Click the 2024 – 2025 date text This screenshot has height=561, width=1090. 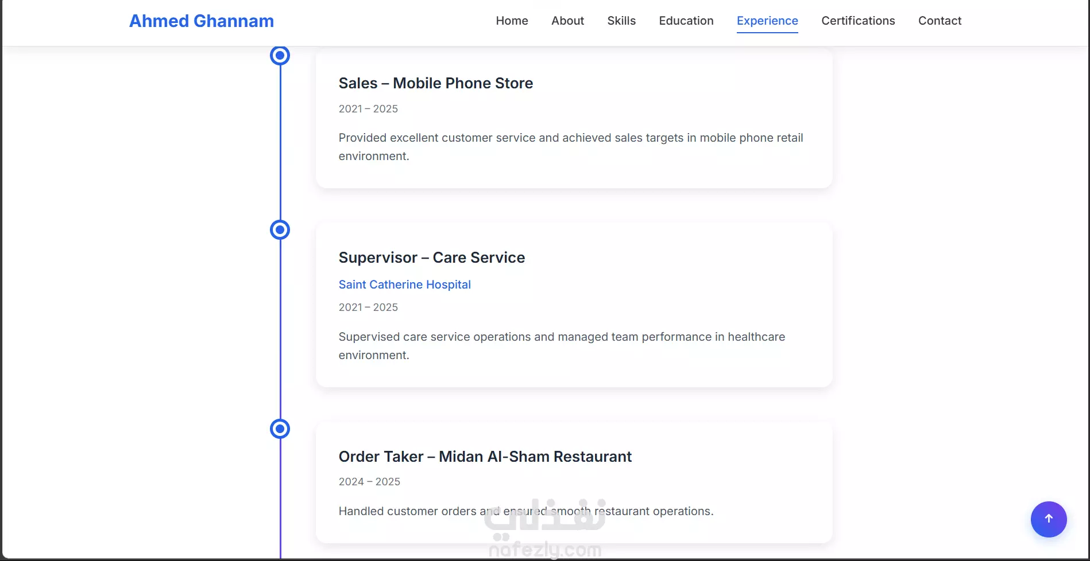(369, 482)
